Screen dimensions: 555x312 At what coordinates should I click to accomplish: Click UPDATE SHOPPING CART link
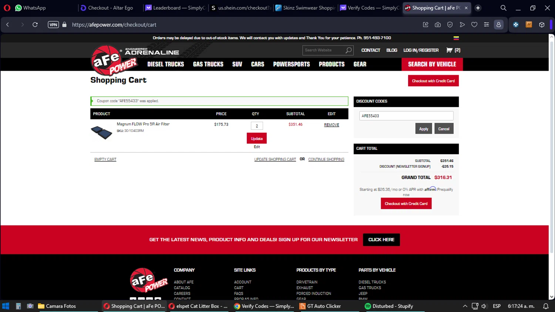coord(275,160)
